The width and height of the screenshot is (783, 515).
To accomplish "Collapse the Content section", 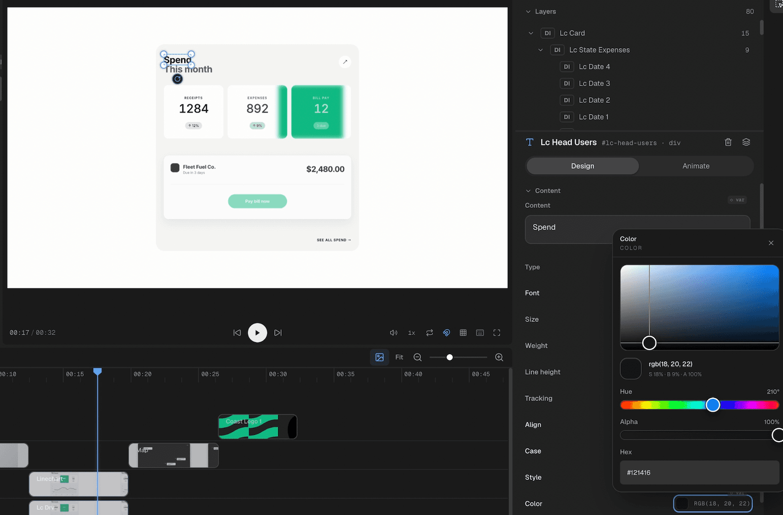I will pos(528,191).
